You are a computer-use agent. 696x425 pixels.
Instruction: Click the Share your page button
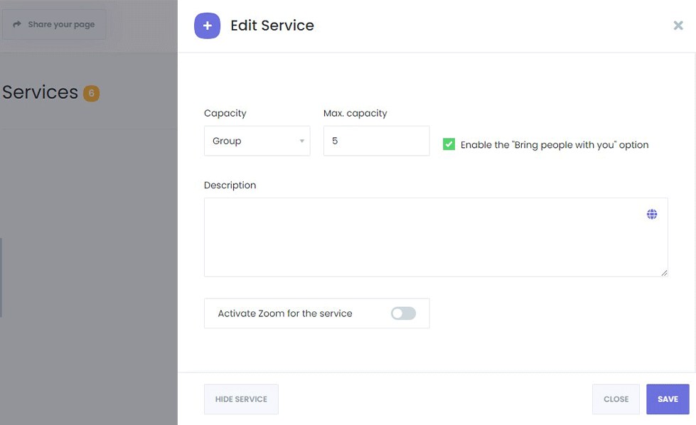tap(54, 24)
